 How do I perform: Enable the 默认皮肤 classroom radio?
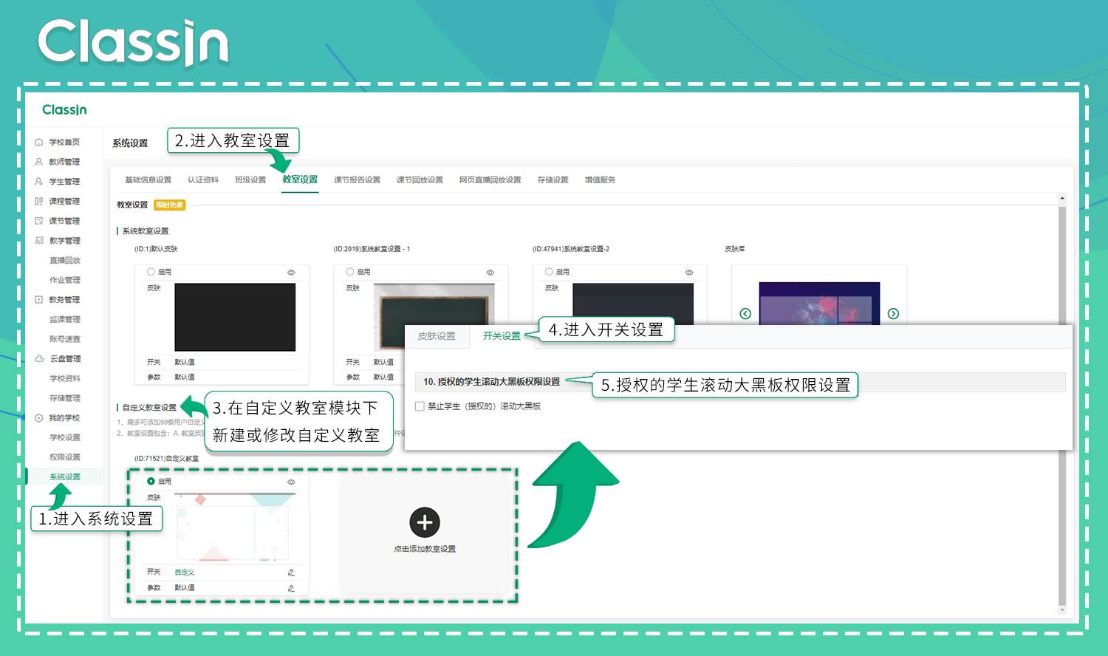[151, 272]
